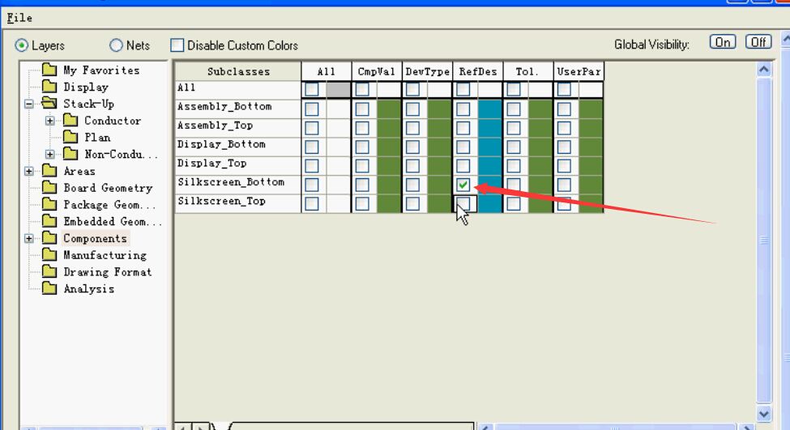The width and height of the screenshot is (790, 430).
Task: Select Board Geometry in the tree
Action: (108, 188)
